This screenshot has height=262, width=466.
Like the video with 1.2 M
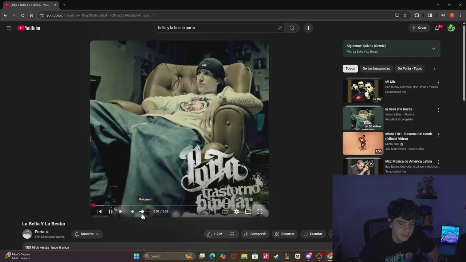(x=215, y=234)
